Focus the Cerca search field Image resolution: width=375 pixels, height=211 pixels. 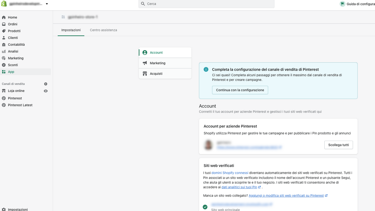[206, 4]
